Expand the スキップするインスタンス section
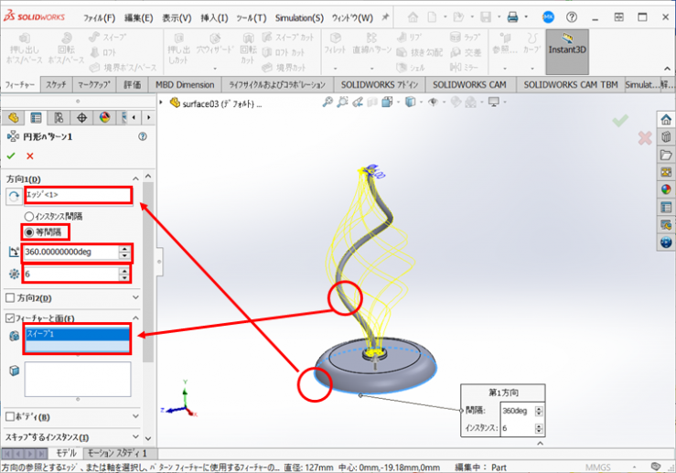The width and height of the screenshot is (676, 473). [136, 437]
